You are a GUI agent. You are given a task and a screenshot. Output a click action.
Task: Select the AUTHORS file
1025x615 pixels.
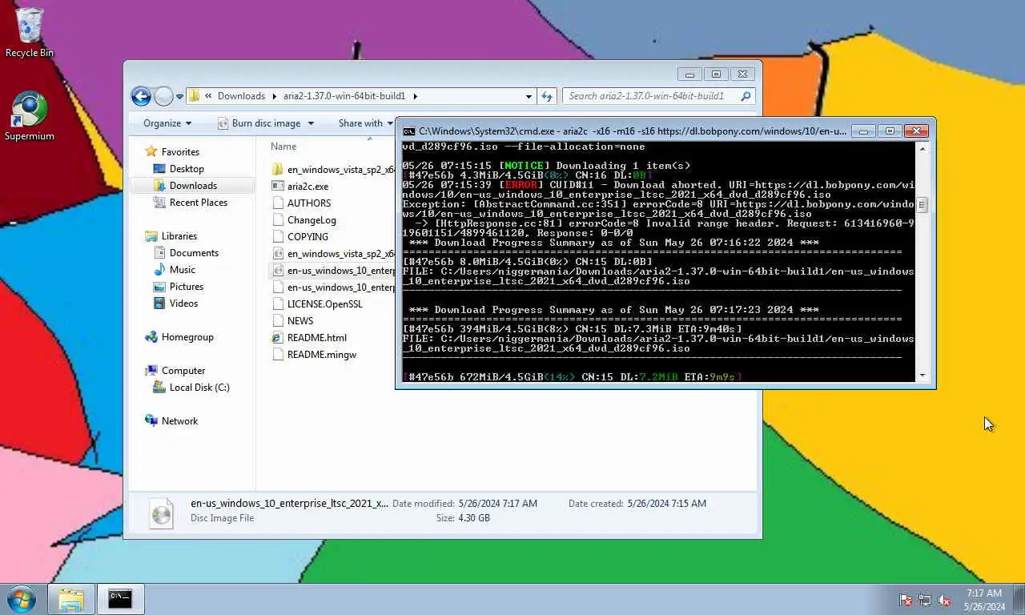pos(302,203)
